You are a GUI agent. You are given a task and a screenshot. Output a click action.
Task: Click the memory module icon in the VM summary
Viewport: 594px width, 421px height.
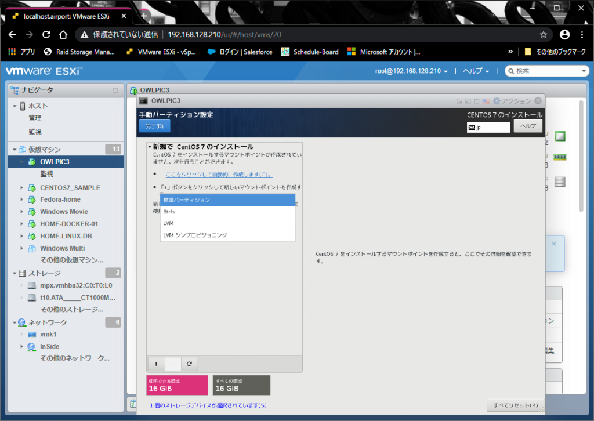pyautogui.click(x=560, y=157)
